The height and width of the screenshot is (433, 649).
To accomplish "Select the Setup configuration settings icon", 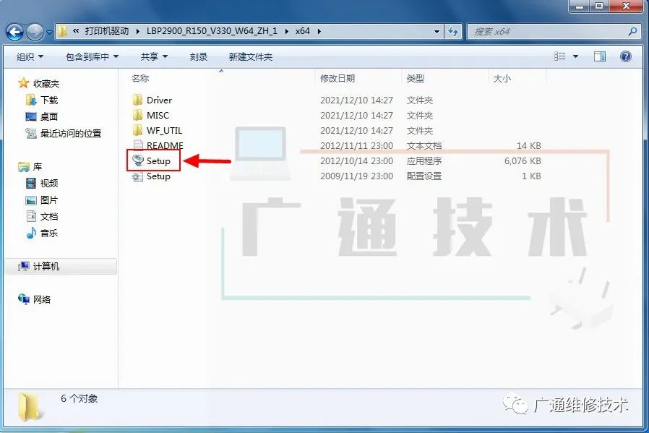I will 137,176.
